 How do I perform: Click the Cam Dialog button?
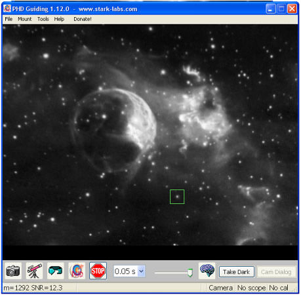pyautogui.click(x=276, y=272)
